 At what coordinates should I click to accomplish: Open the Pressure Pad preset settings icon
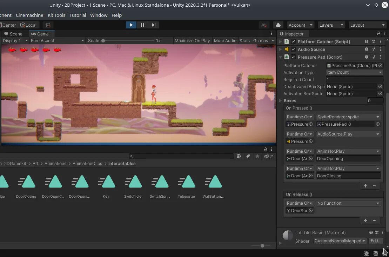(x=373, y=57)
